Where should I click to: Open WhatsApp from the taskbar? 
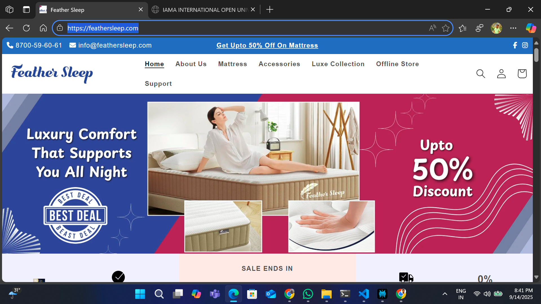coord(308,294)
